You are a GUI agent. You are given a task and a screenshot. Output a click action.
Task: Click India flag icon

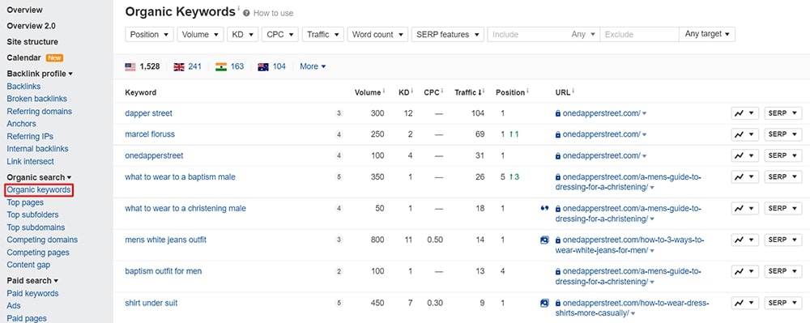click(221, 66)
